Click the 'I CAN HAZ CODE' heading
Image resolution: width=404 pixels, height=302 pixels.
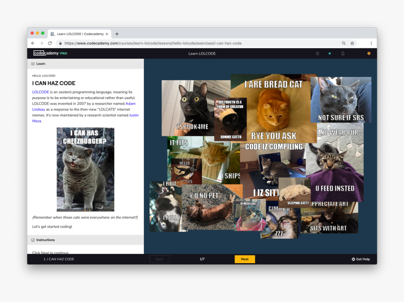click(54, 83)
